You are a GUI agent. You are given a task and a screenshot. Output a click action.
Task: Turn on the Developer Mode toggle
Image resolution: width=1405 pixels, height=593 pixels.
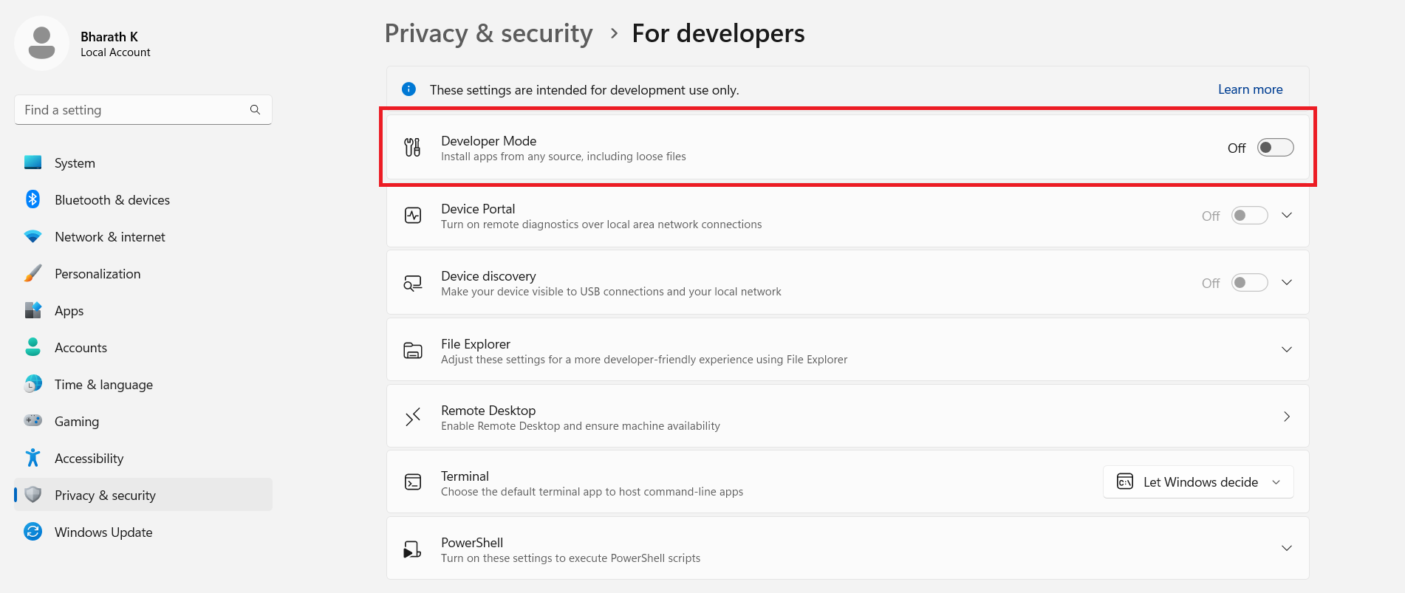(1276, 148)
